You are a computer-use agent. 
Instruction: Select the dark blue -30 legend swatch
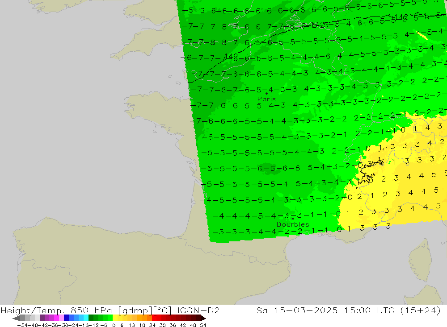pos(67,318)
